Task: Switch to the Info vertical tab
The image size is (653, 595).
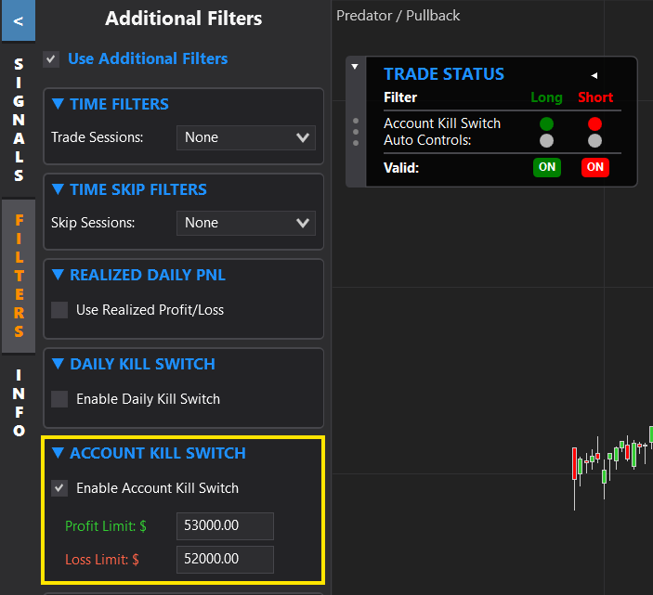Action: pos(19,403)
